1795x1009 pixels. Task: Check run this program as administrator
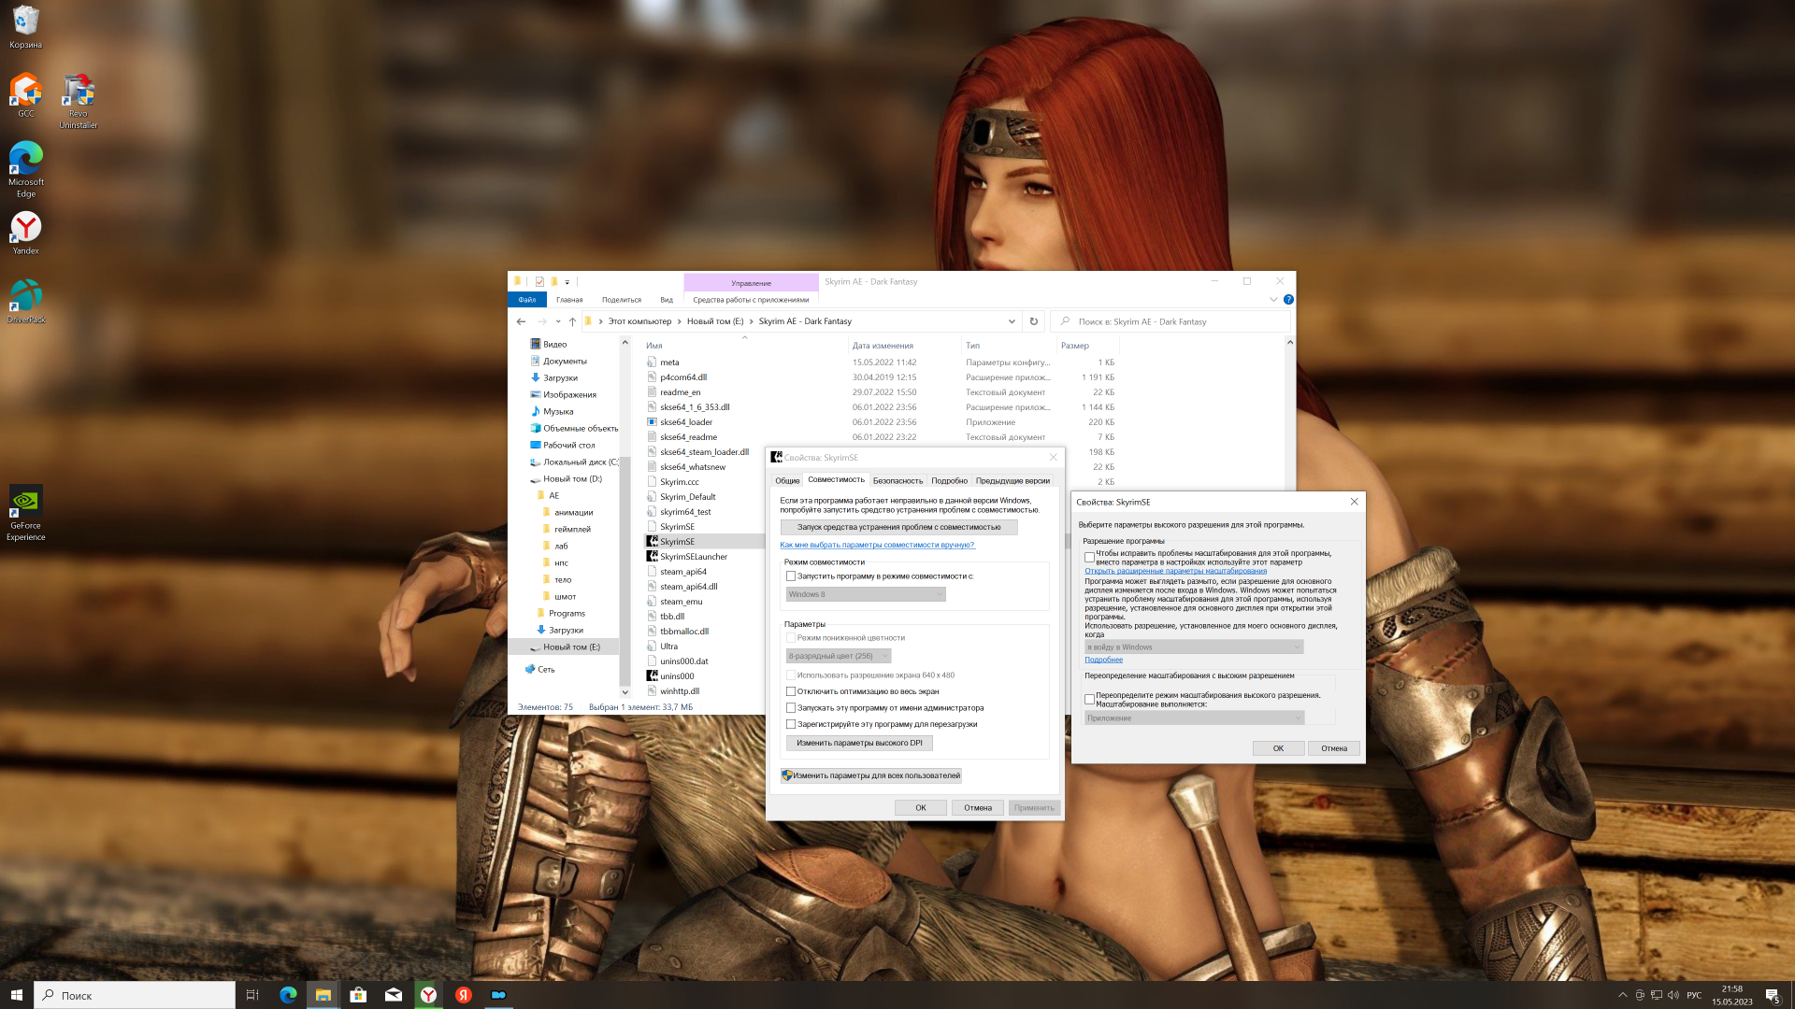[791, 708]
